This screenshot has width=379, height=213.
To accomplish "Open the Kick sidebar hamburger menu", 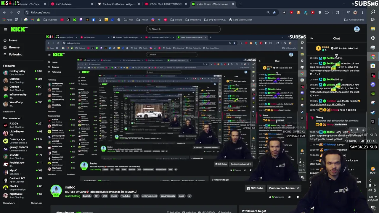I will [5, 29].
